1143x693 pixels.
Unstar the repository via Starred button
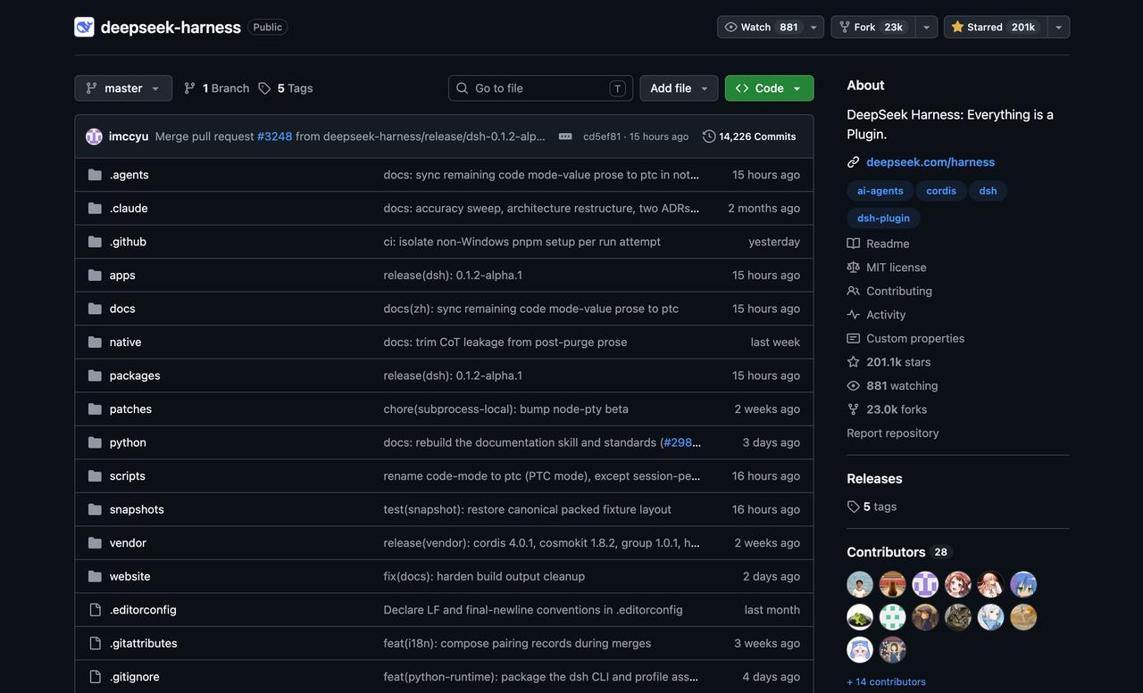point(996,27)
